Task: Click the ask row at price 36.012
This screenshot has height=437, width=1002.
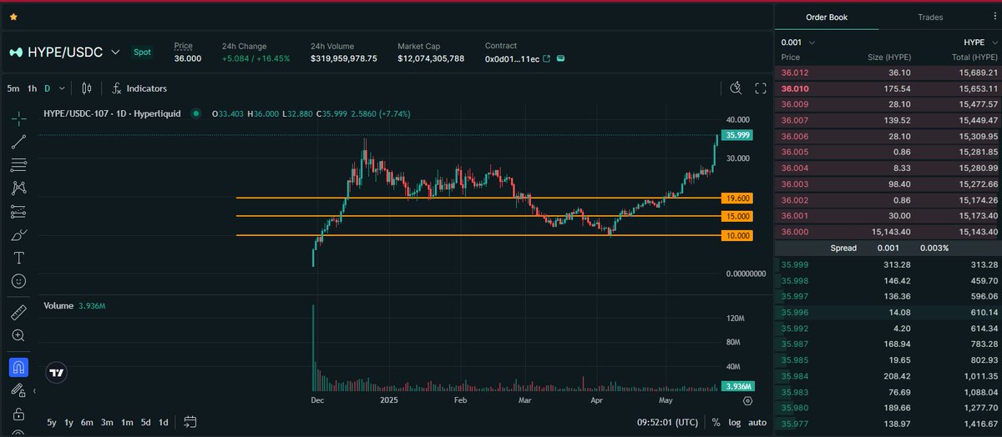Action: pyautogui.click(x=888, y=73)
